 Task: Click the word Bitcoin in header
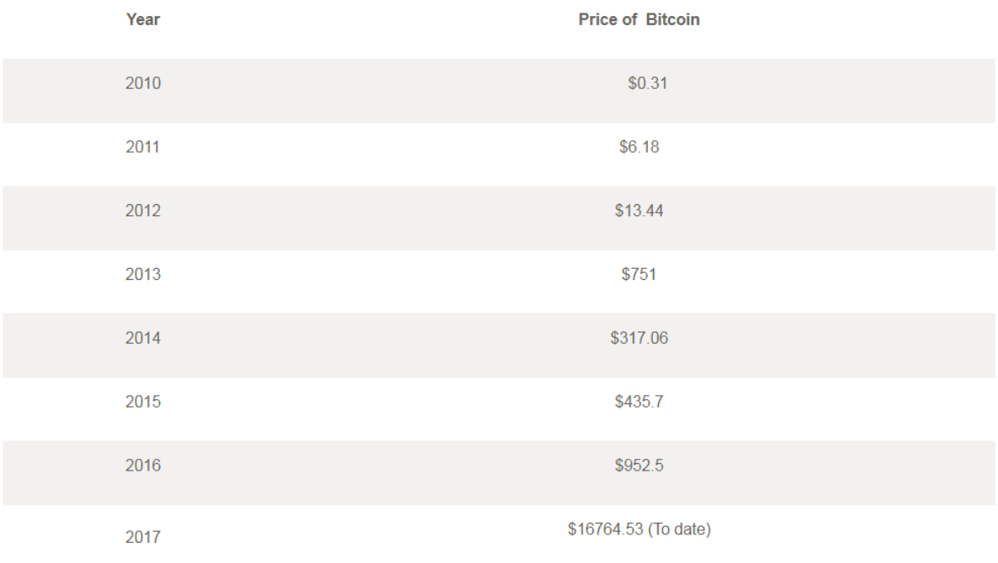click(673, 20)
